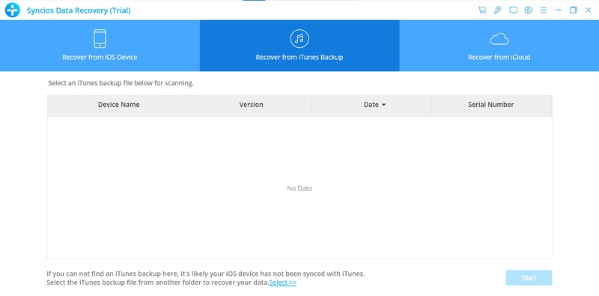The width and height of the screenshot is (599, 296).
Task: Restore down the Syncios window
Action: pyautogui.click(x=573, y=10)
